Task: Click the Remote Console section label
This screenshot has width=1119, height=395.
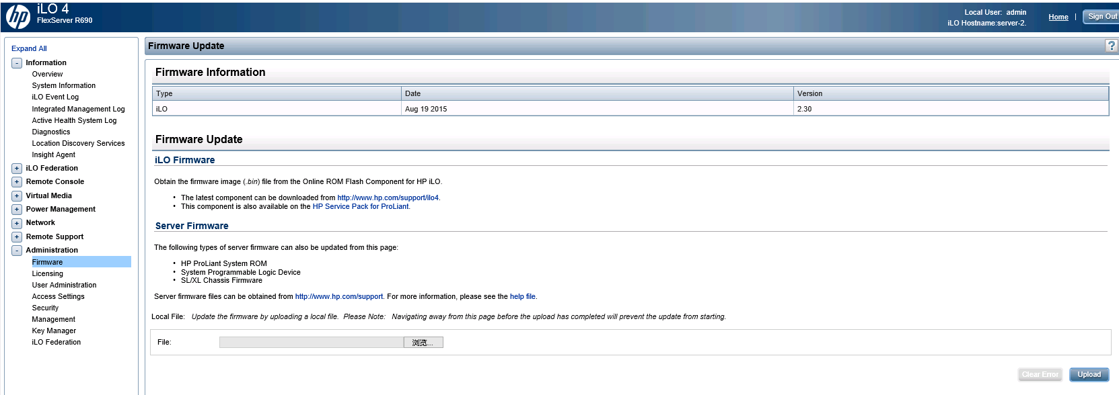Action: (x=55, y=181)
